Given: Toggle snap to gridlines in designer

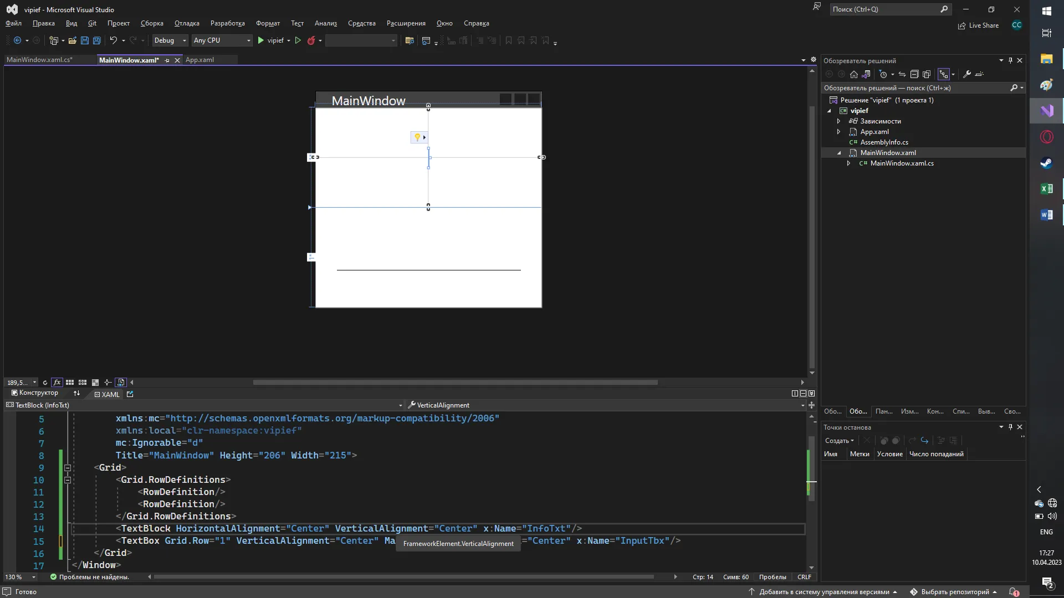Looking at the screenshot, I should tap(83, 383).
